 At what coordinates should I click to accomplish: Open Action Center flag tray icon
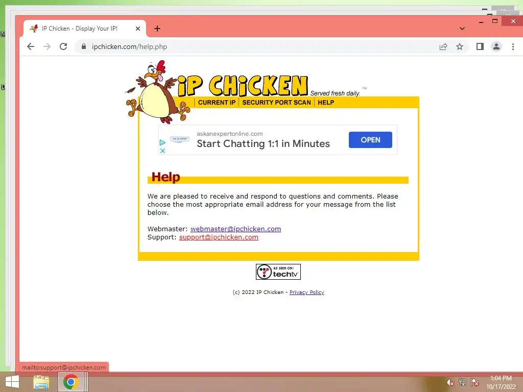pos(475,382)
